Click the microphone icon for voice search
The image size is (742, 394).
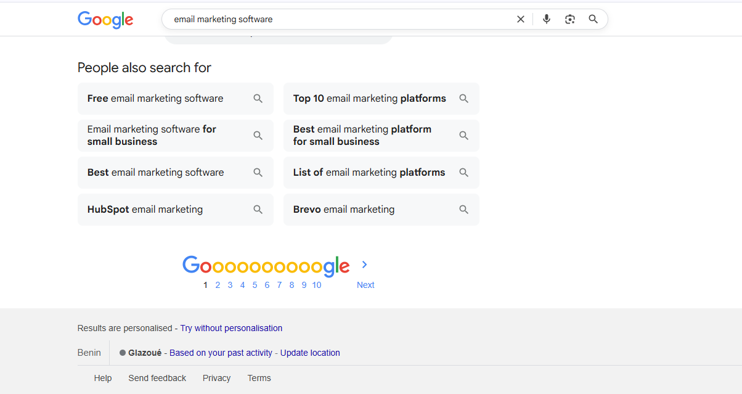tap(546, 19)
